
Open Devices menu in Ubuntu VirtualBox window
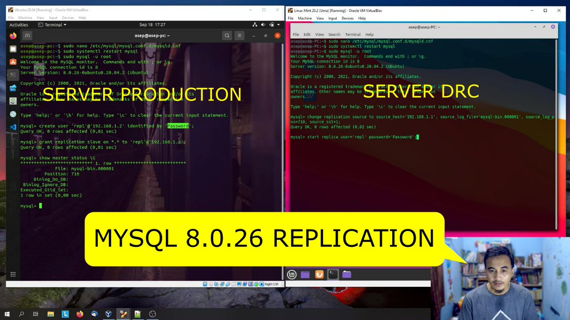(x=68, y=18)
